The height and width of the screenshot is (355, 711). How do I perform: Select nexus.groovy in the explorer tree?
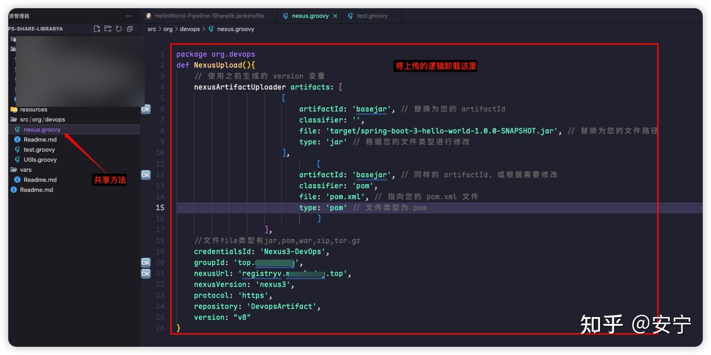[x=42, y=129]
